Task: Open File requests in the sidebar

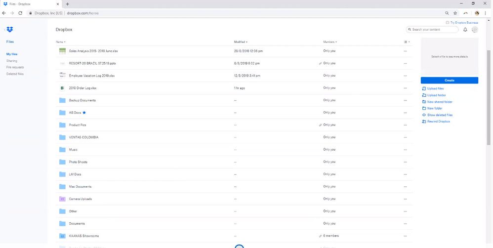Action: pyautogui.click(x=15, y=67)
